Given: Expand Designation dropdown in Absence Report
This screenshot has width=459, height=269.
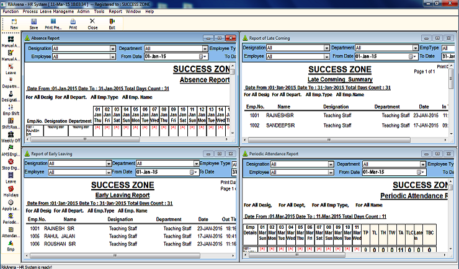Looking at the screenshot, I should tap(112, 48).
